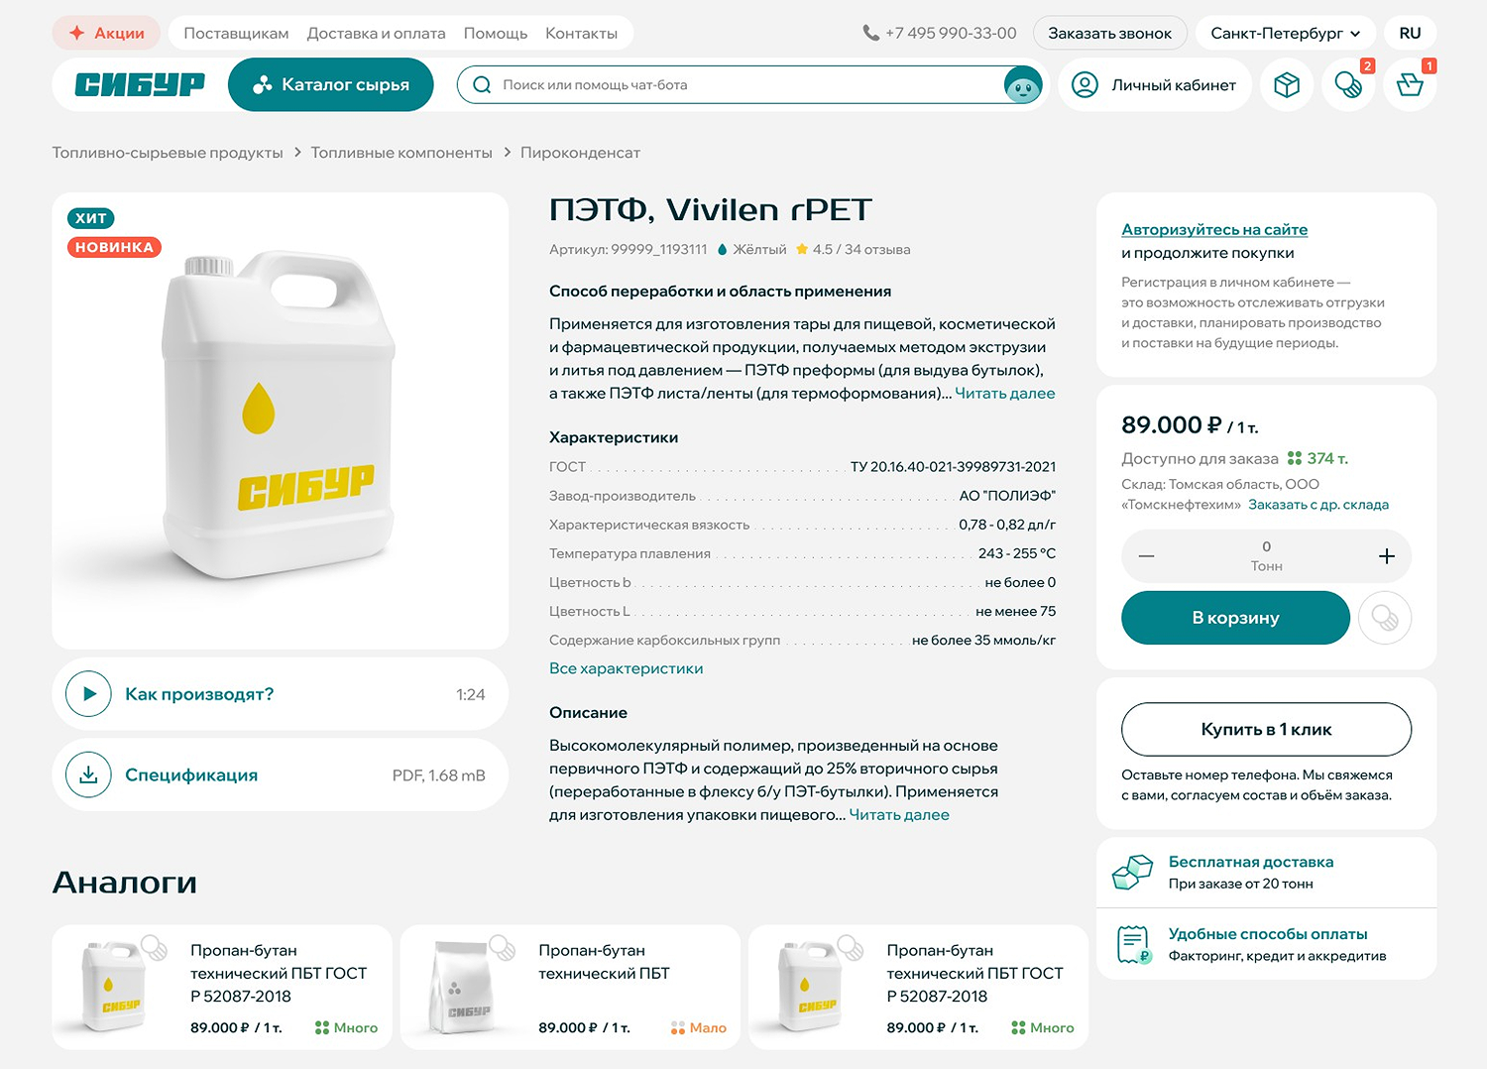
Task: Open the warehouse box icon in header
Action: (1287, 85)
